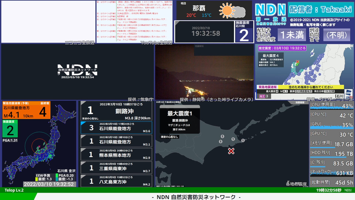Click the CPU ℃ 42 ℃ reading

(346, 116)
